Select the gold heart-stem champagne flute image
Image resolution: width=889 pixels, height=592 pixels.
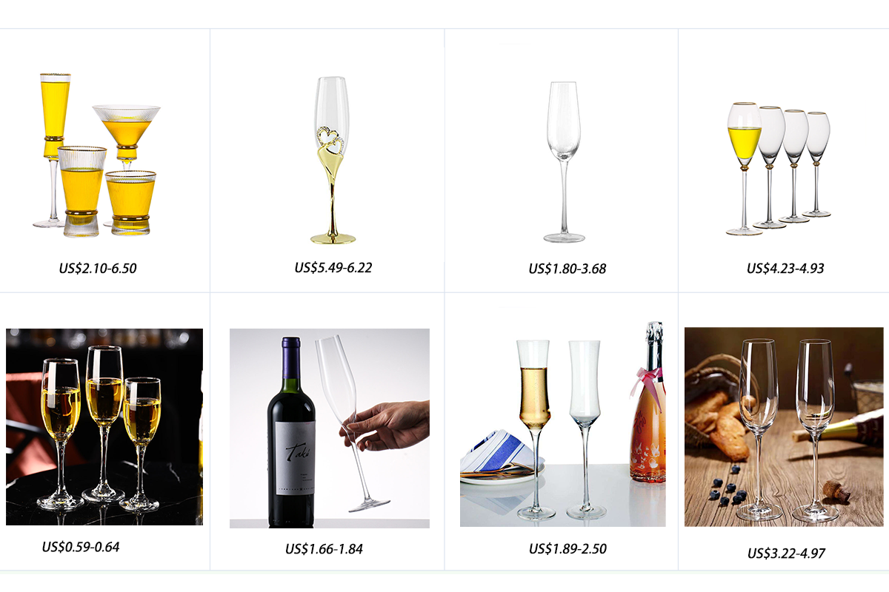coord(332,160)
